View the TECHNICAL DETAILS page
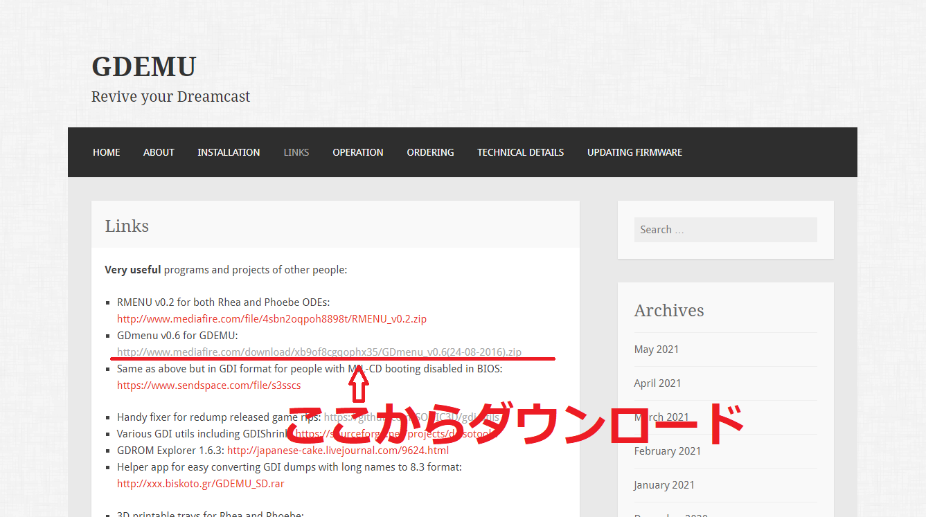Image resolution: width=926 pixels, height=517 pixels. click(520, 152)
